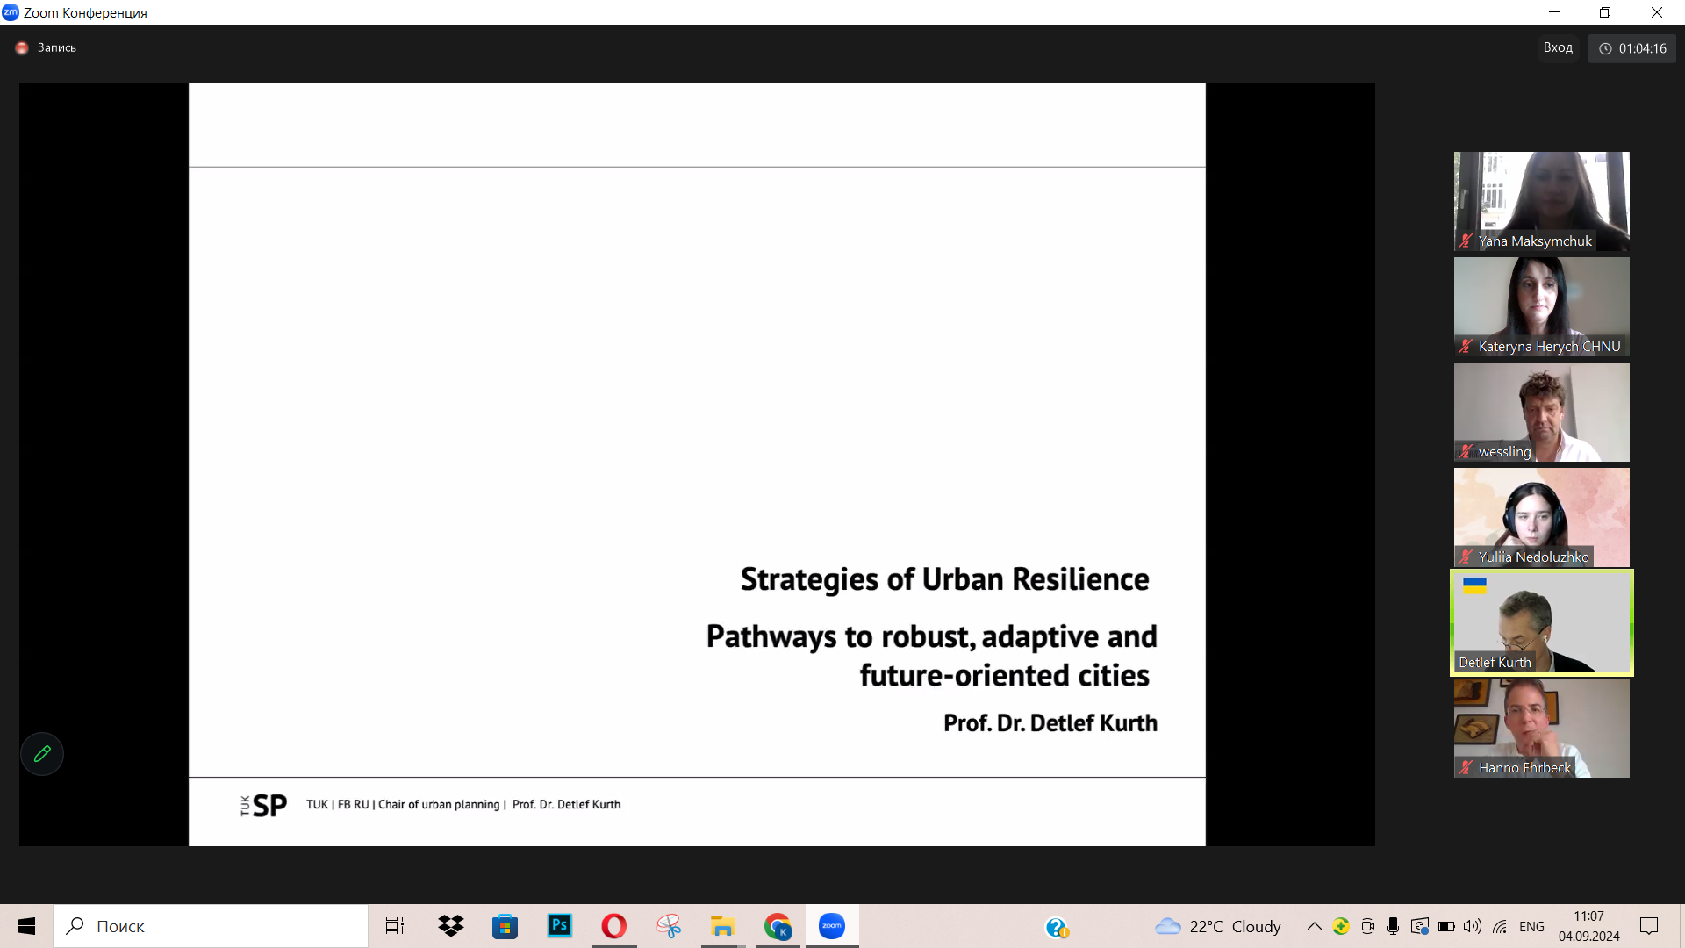Click the Zoom app taskbar icon
This screenshot has height=948, width=1685.
pyautogui.click(x=832, y=926)
